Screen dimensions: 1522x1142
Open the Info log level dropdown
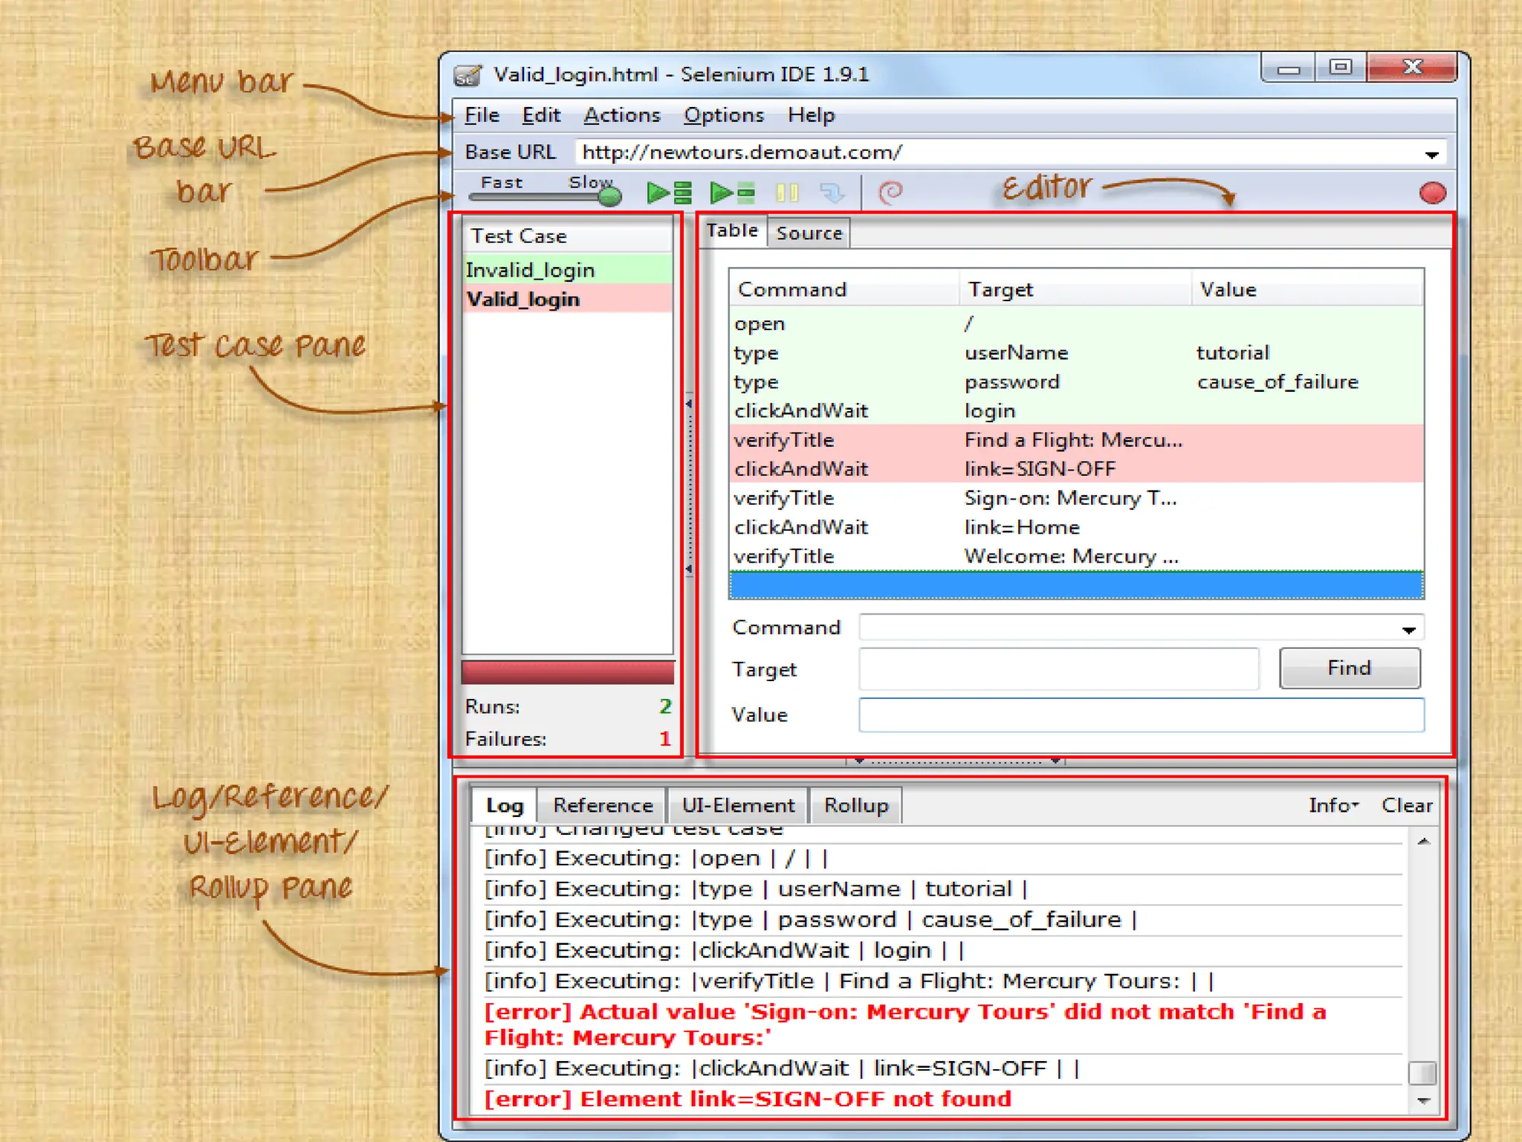pyautogui.click(x=1333, y=805)
